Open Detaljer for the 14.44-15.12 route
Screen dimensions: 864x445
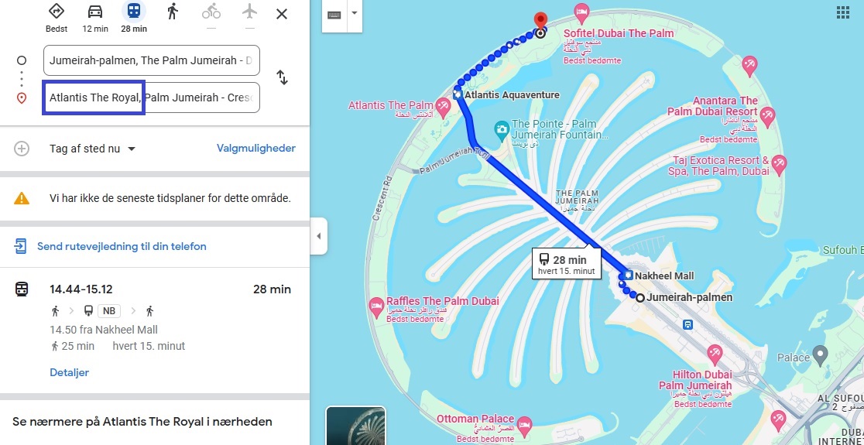coord(70,372)
